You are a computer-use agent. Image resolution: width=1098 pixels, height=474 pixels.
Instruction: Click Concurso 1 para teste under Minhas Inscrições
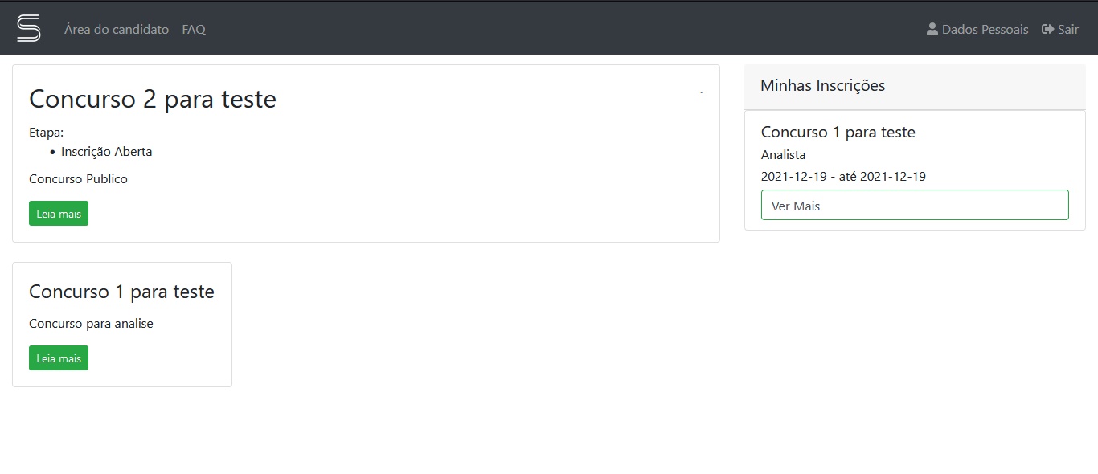(x=838, y=132)
